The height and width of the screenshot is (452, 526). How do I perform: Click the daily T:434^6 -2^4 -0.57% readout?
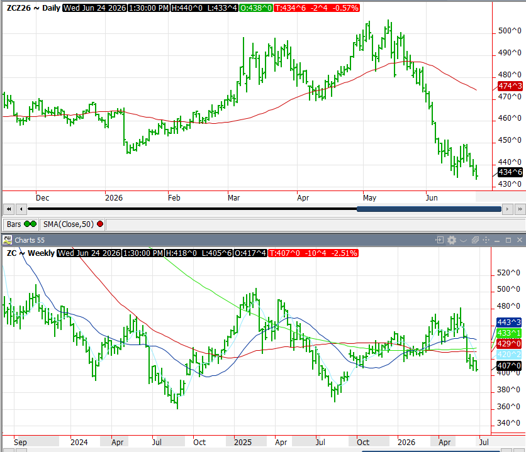pos(316,8)
